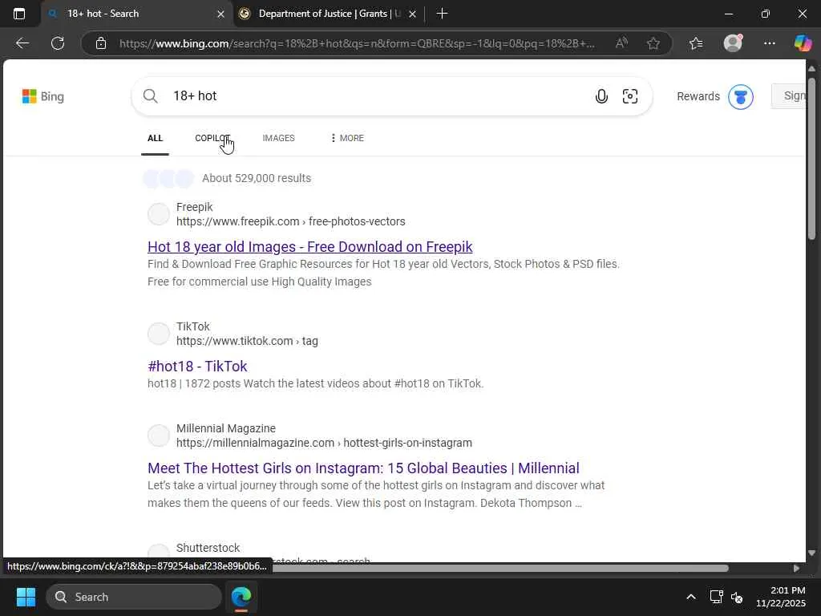Image resolution: width=821 pixels, height=616 pixels.
Task: Refresh the page
Action: click(58, 43)
